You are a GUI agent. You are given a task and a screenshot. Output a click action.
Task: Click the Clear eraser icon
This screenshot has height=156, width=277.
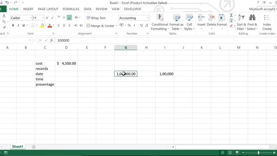(x=231, y=26)
